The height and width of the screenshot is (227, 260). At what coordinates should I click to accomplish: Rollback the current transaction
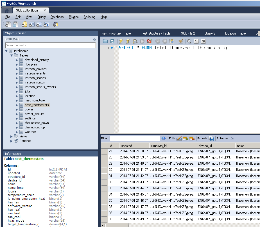[x=165, y=41]
